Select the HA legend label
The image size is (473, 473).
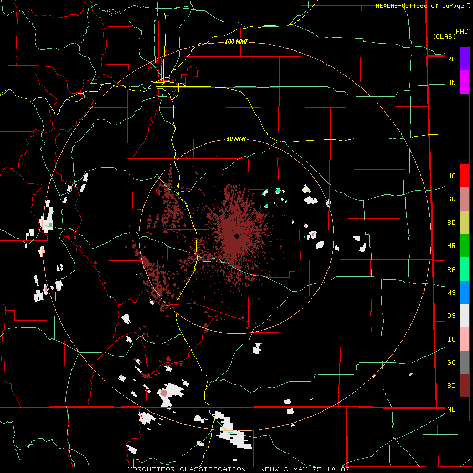pyautogui.click(x=451, y=176)
